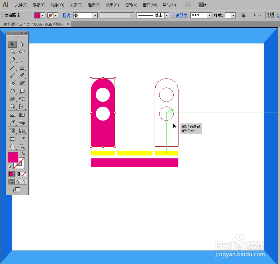Select the Hand tool

[x=12, y=147]
